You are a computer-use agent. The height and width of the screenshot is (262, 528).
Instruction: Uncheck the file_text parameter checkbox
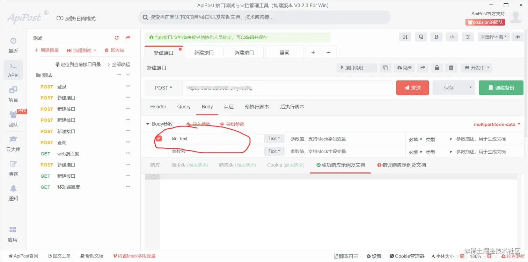tap(159, 139)
